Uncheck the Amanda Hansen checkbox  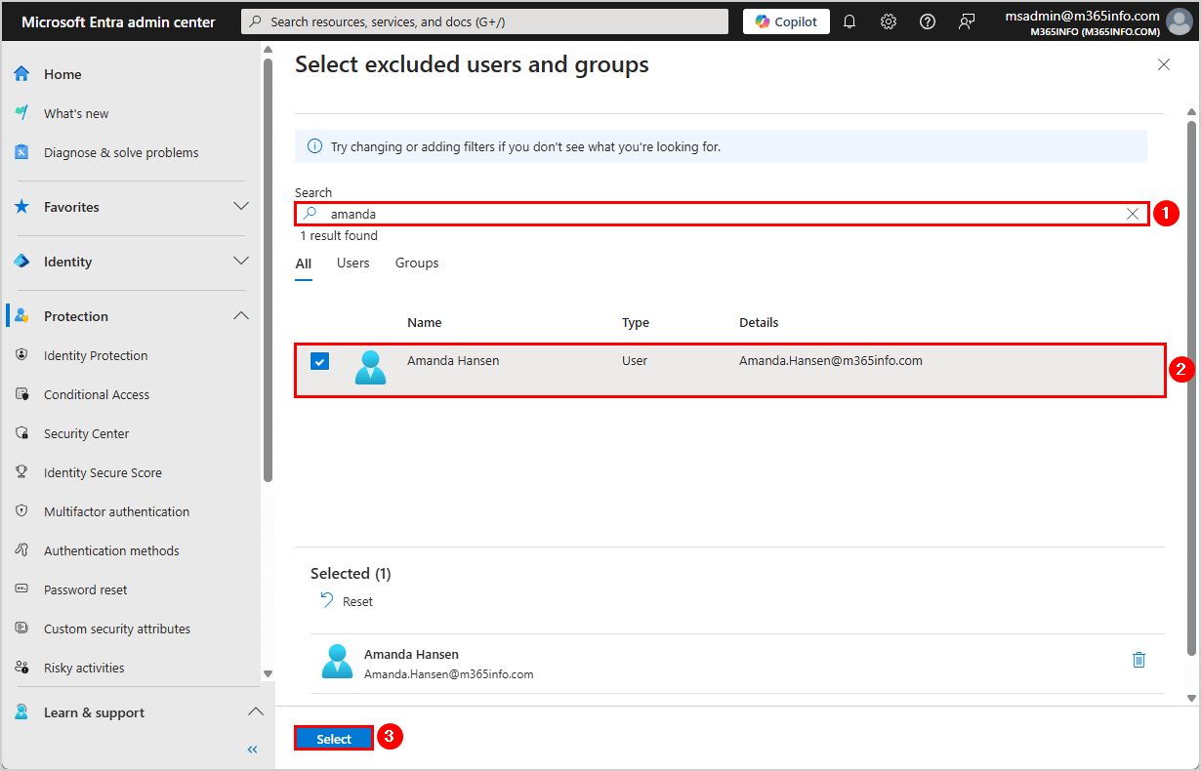(320, 361)
